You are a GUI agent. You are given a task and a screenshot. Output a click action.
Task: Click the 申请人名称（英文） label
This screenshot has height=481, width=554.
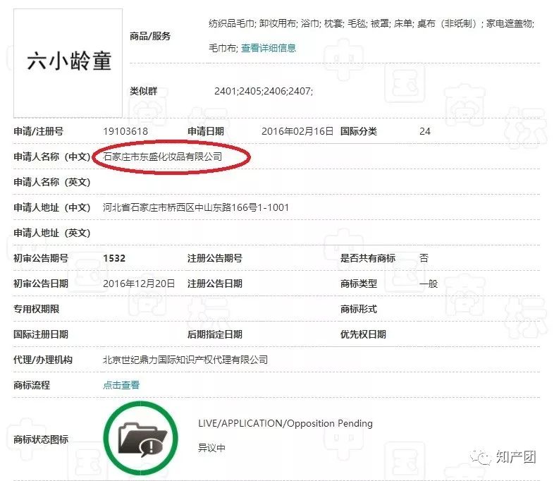point(52,182)
